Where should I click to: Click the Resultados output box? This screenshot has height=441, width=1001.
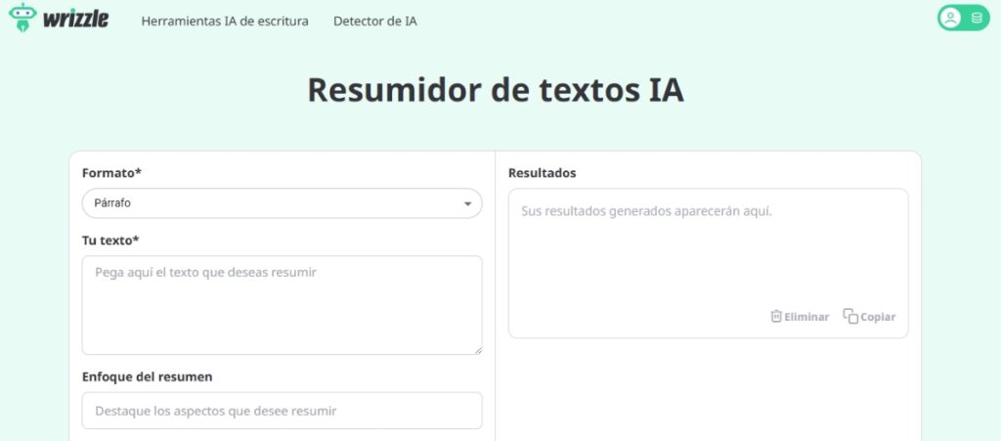708,263
